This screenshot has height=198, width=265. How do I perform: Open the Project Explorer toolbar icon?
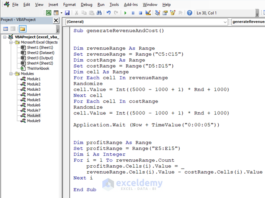pyautogui.click(x=158, y=13)
